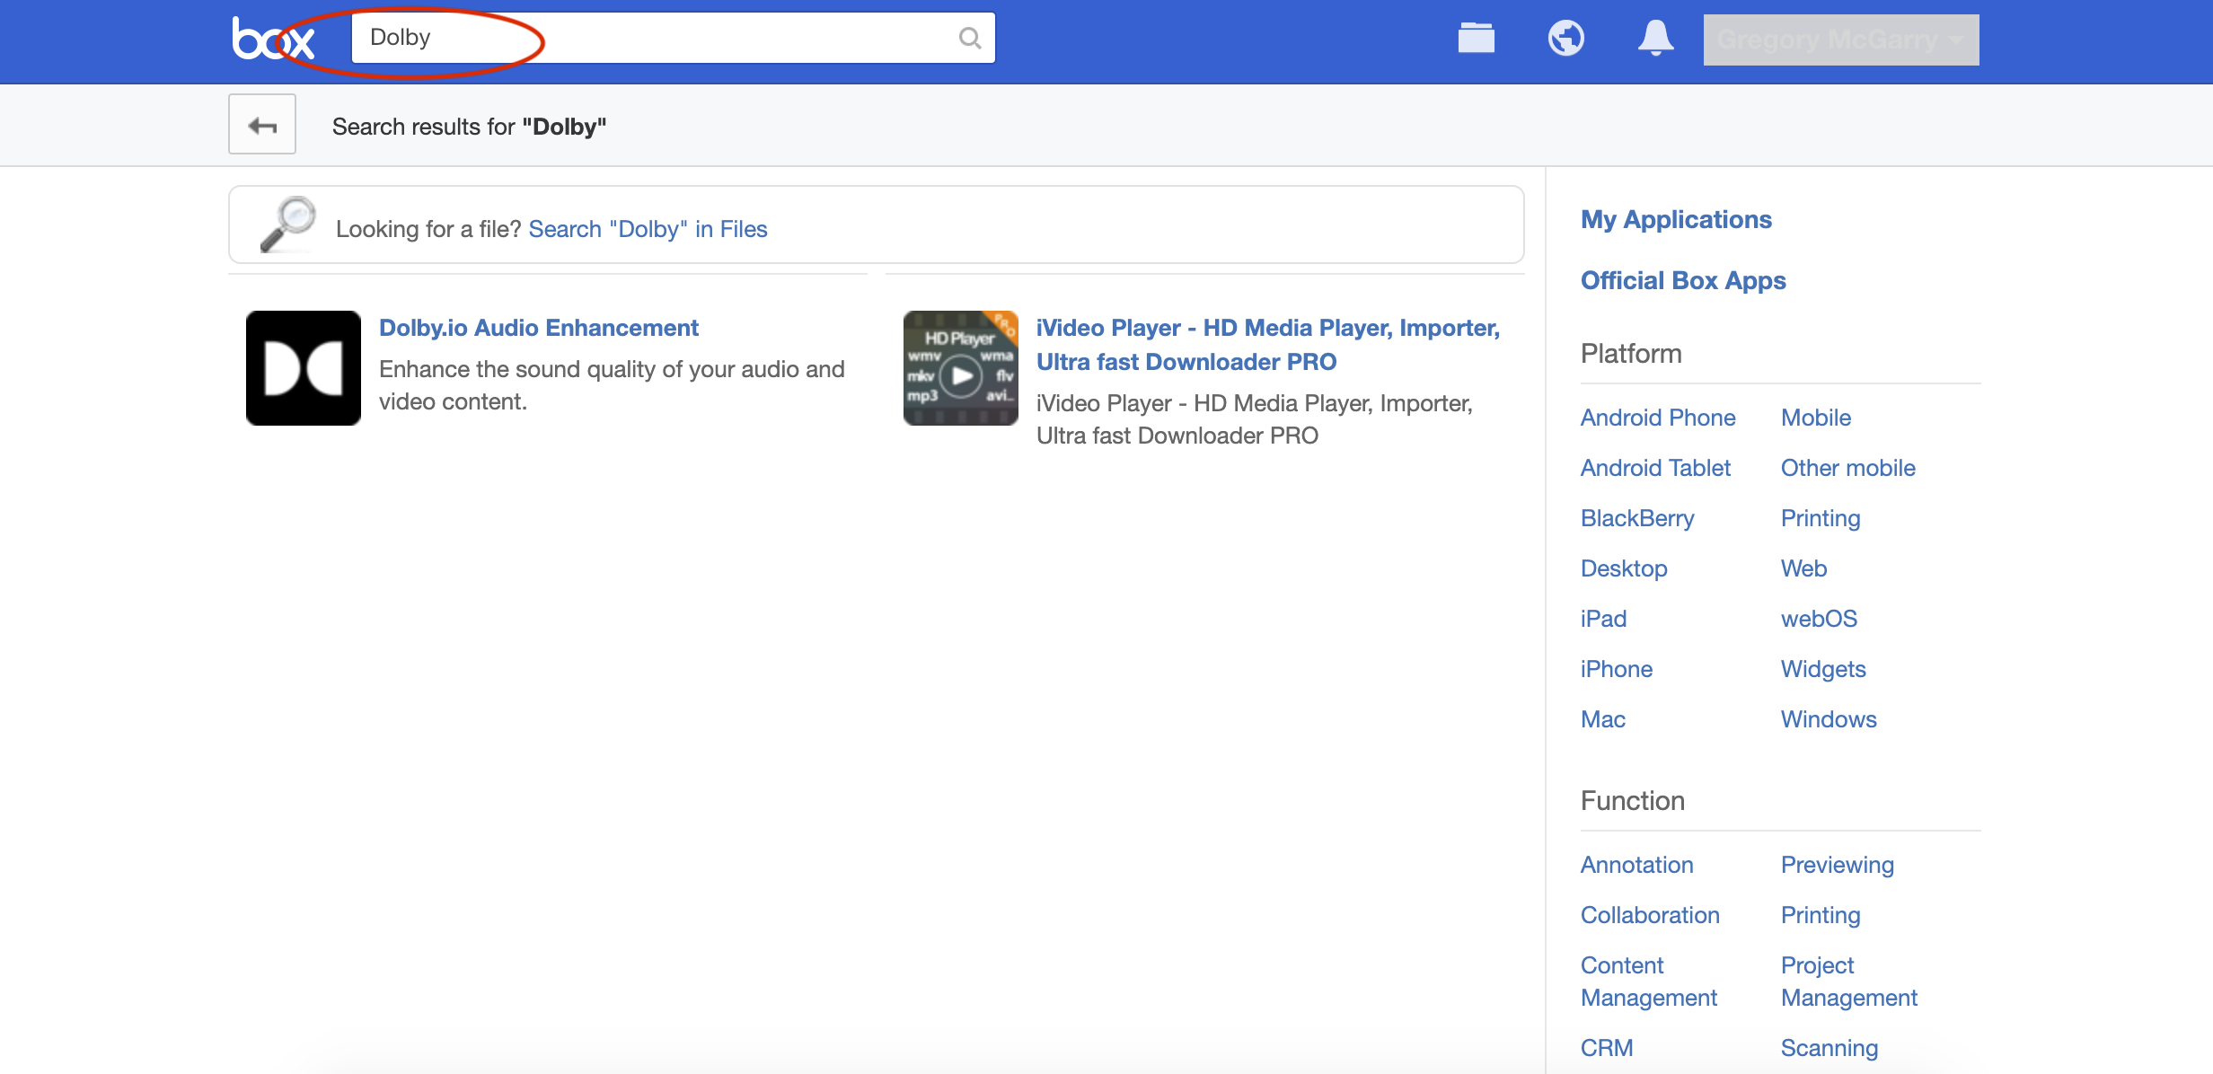2213x1074 pixels.
Task: Click the iVideo Player description text
Action: click(1254, 419)
